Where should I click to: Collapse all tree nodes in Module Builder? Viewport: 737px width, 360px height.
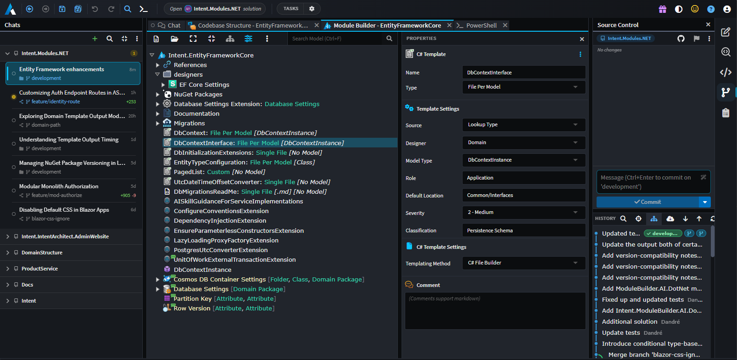(x=212, y=39)
